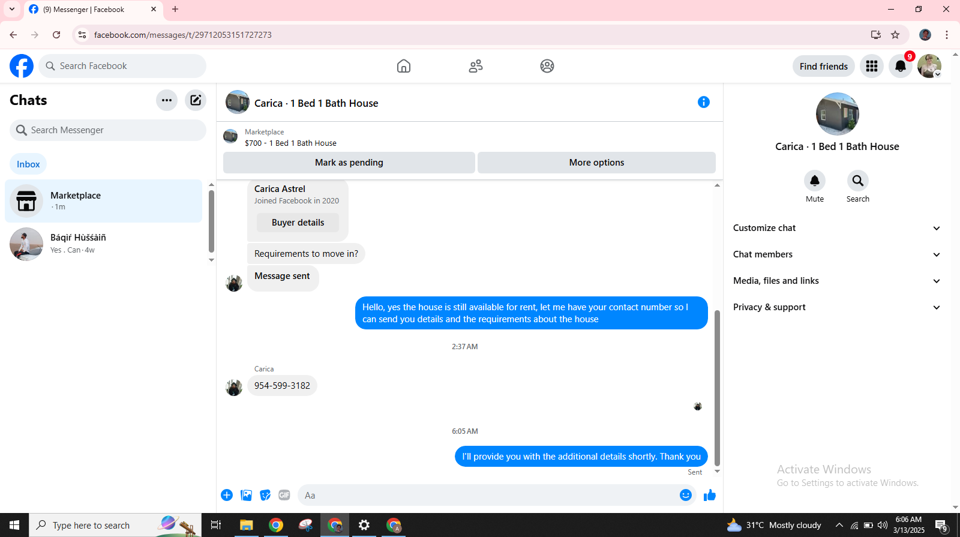Click Mark as pending button
Image resolution: width=960 pixels, height=537 pixels.
point(349,163)
